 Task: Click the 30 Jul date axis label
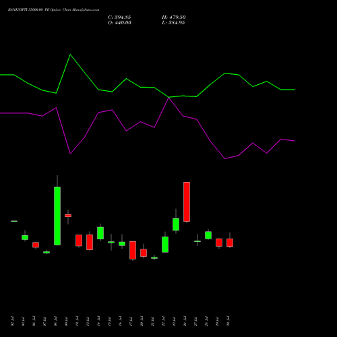coord(228,321)
